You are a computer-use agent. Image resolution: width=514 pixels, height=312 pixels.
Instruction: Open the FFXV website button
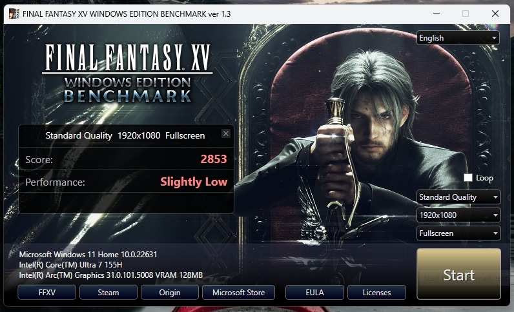tap(47, 293)
